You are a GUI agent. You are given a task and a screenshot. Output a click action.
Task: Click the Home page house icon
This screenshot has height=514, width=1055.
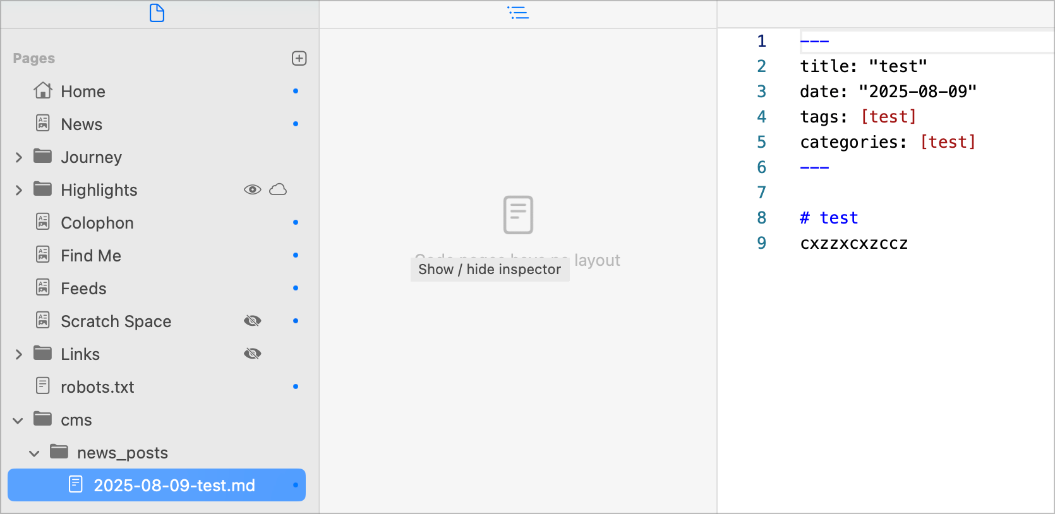(x=43, y=91)
